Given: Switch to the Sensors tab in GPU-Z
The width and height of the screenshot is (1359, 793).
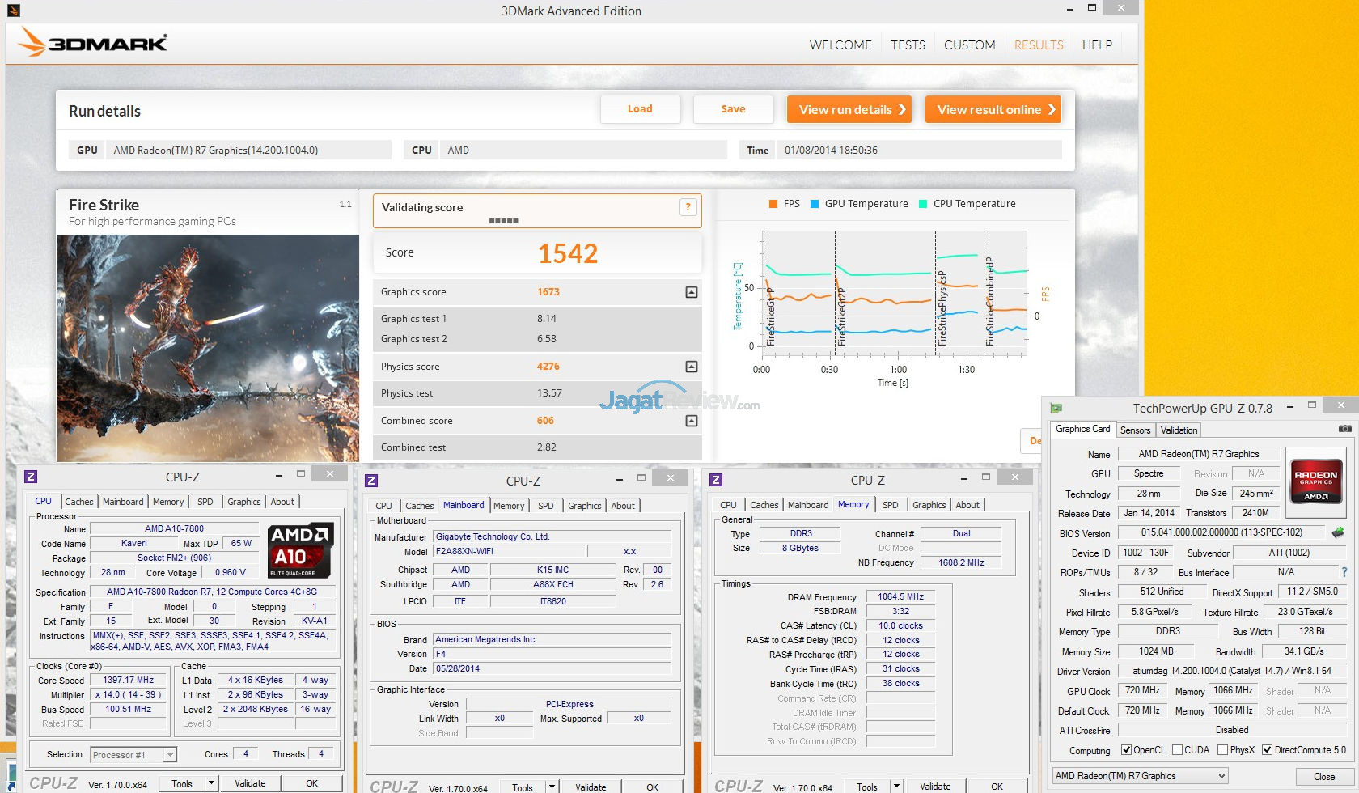Looking at the screenshot, I should click(1135, 430).
